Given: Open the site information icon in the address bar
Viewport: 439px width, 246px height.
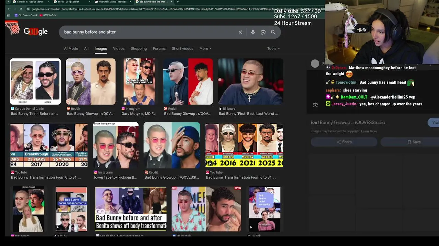Looking at the screenshot, I should pos(28,9).
